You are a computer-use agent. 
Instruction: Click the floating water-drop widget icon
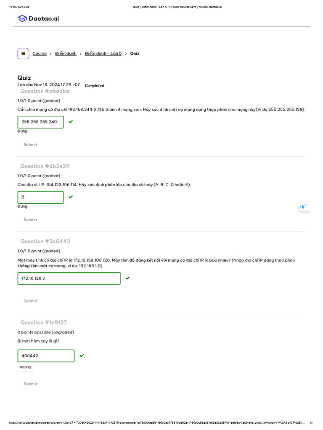click(x=303, y=207)
